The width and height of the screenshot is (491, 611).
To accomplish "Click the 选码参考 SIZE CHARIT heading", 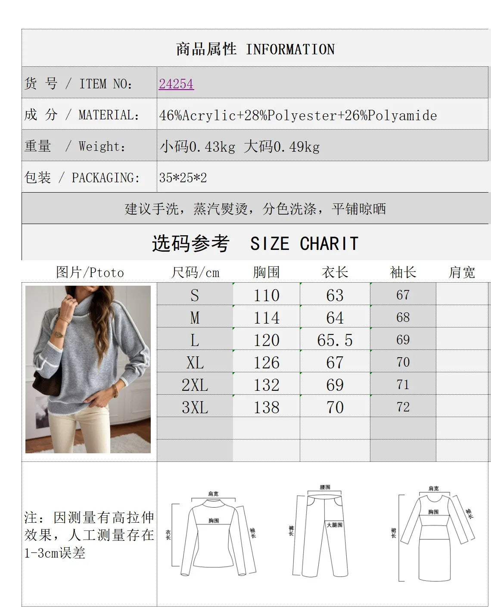I will coord(255,243).
